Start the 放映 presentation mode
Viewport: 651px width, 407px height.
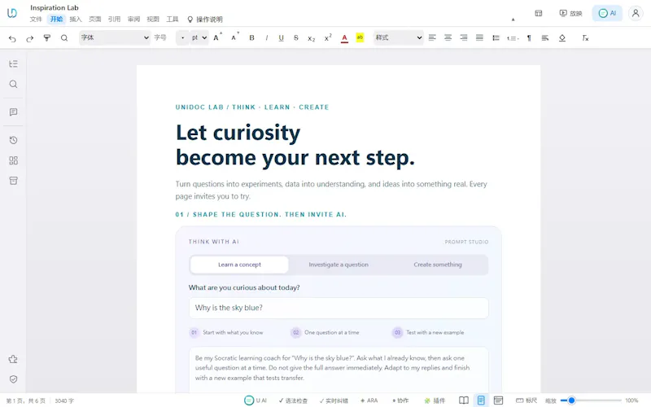(x=570, y=13)
